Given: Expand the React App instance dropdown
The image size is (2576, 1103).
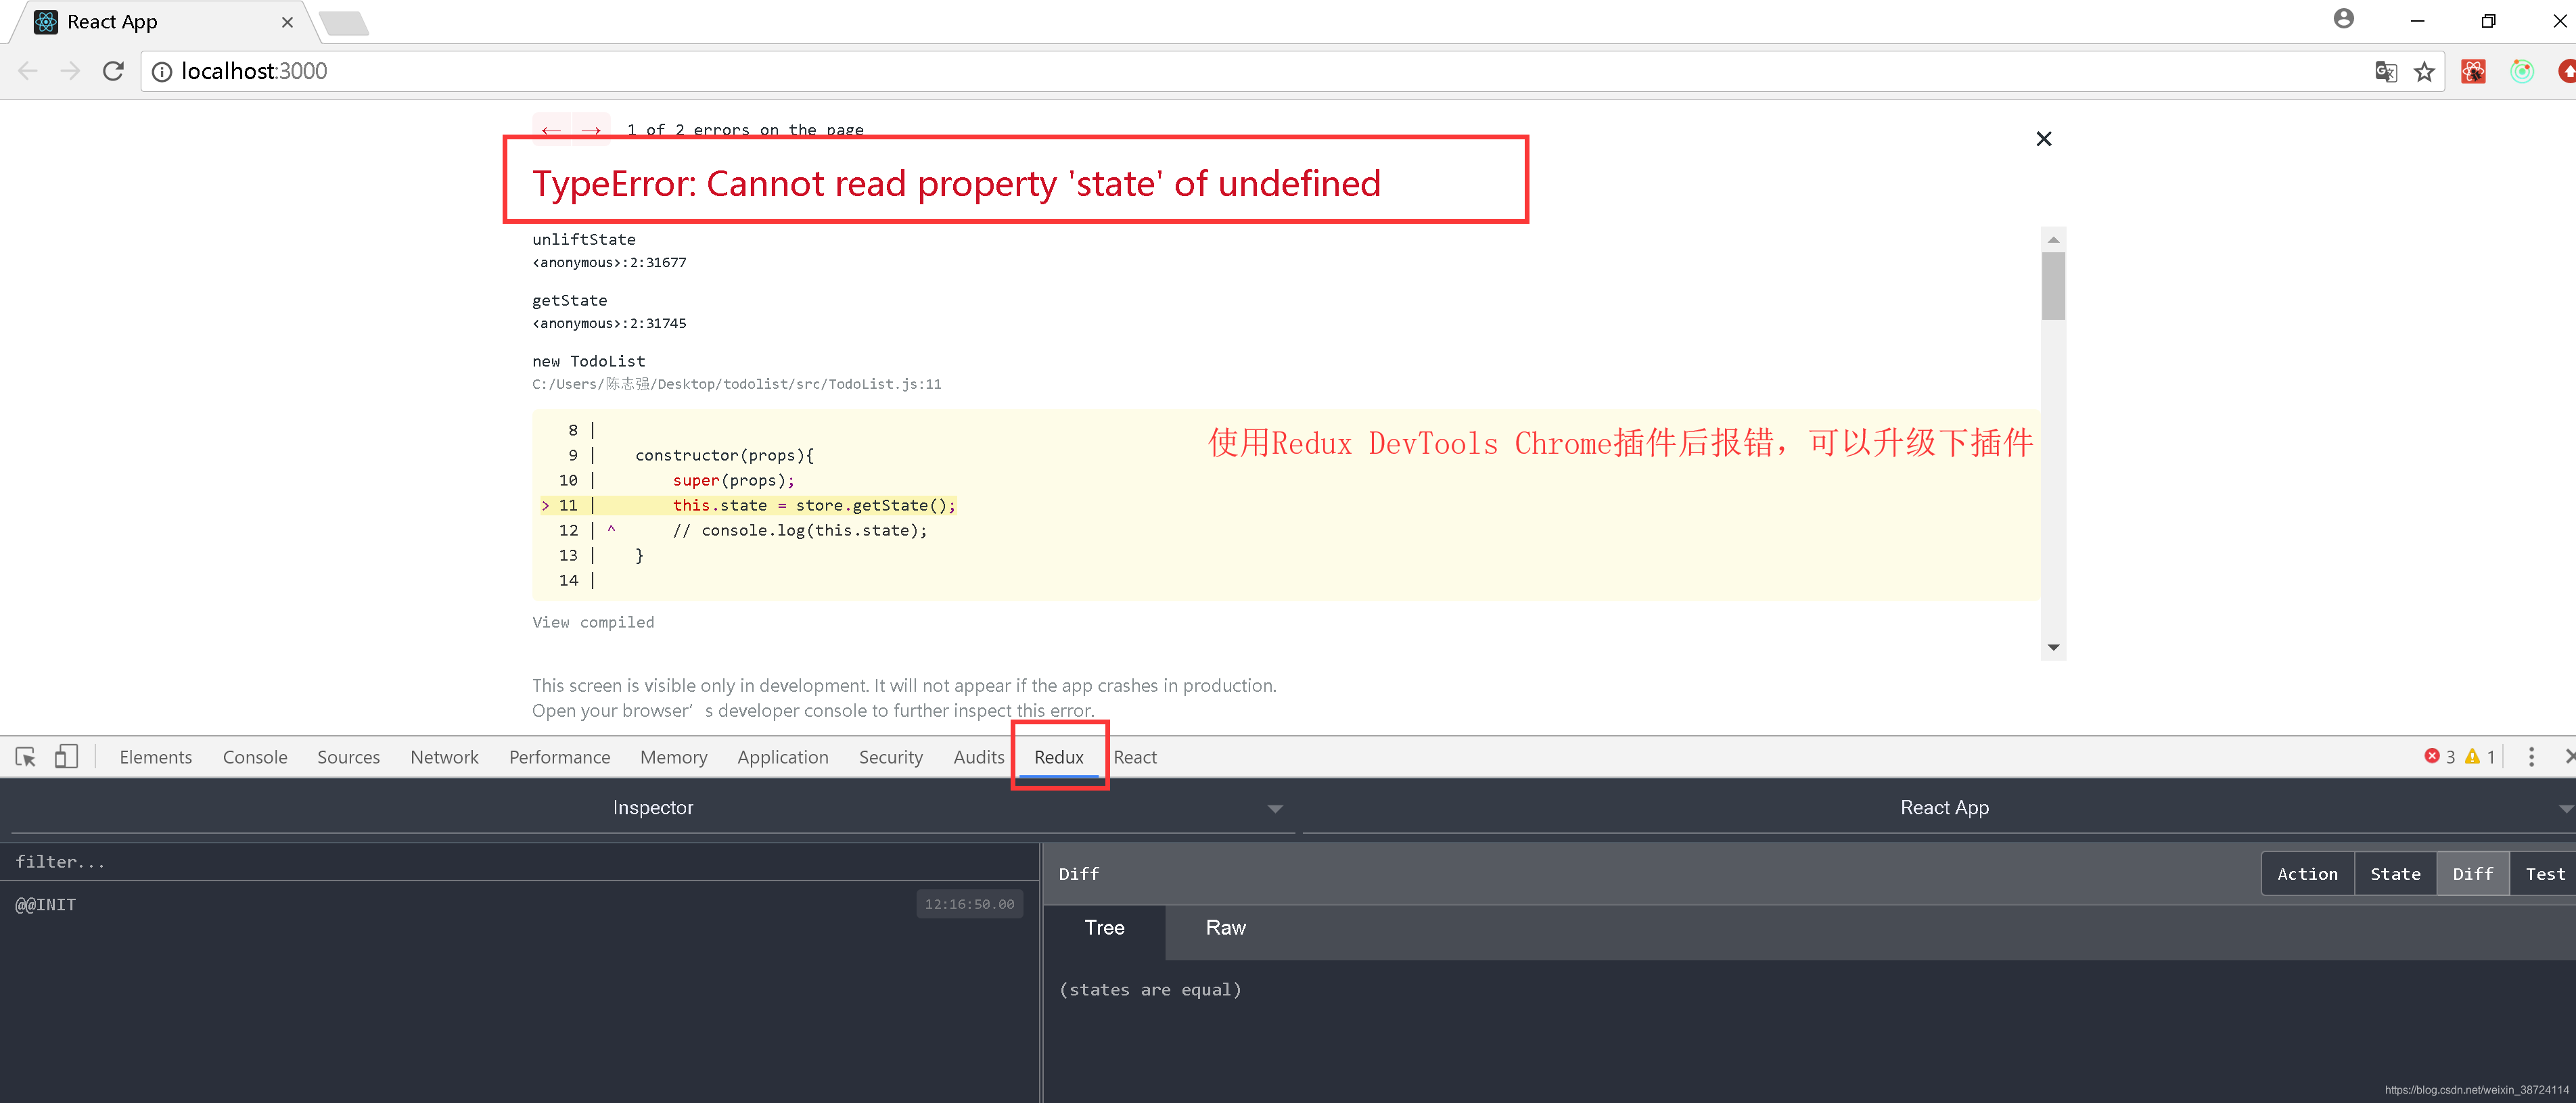Looking at the screenshot, I should tap(1939, 808).
